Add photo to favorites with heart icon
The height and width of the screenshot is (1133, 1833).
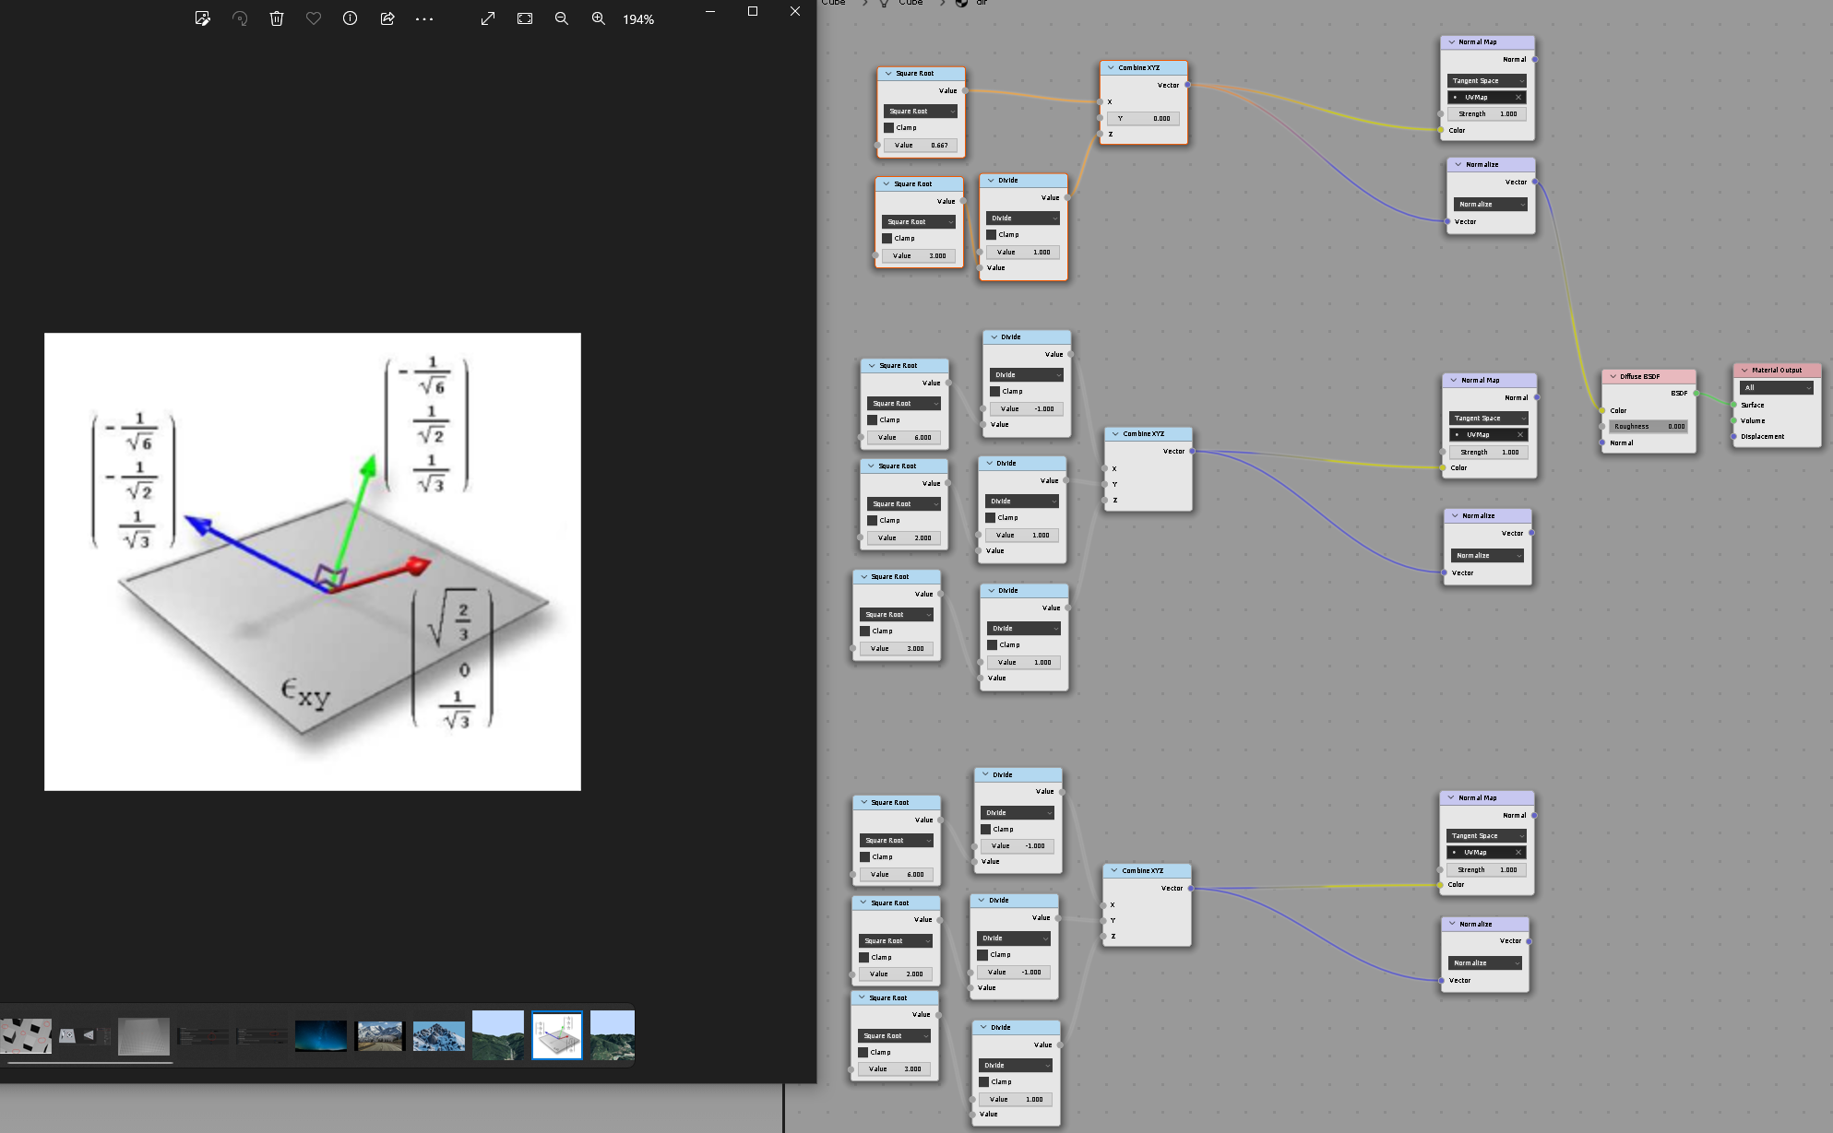click(x=314, y=18)
